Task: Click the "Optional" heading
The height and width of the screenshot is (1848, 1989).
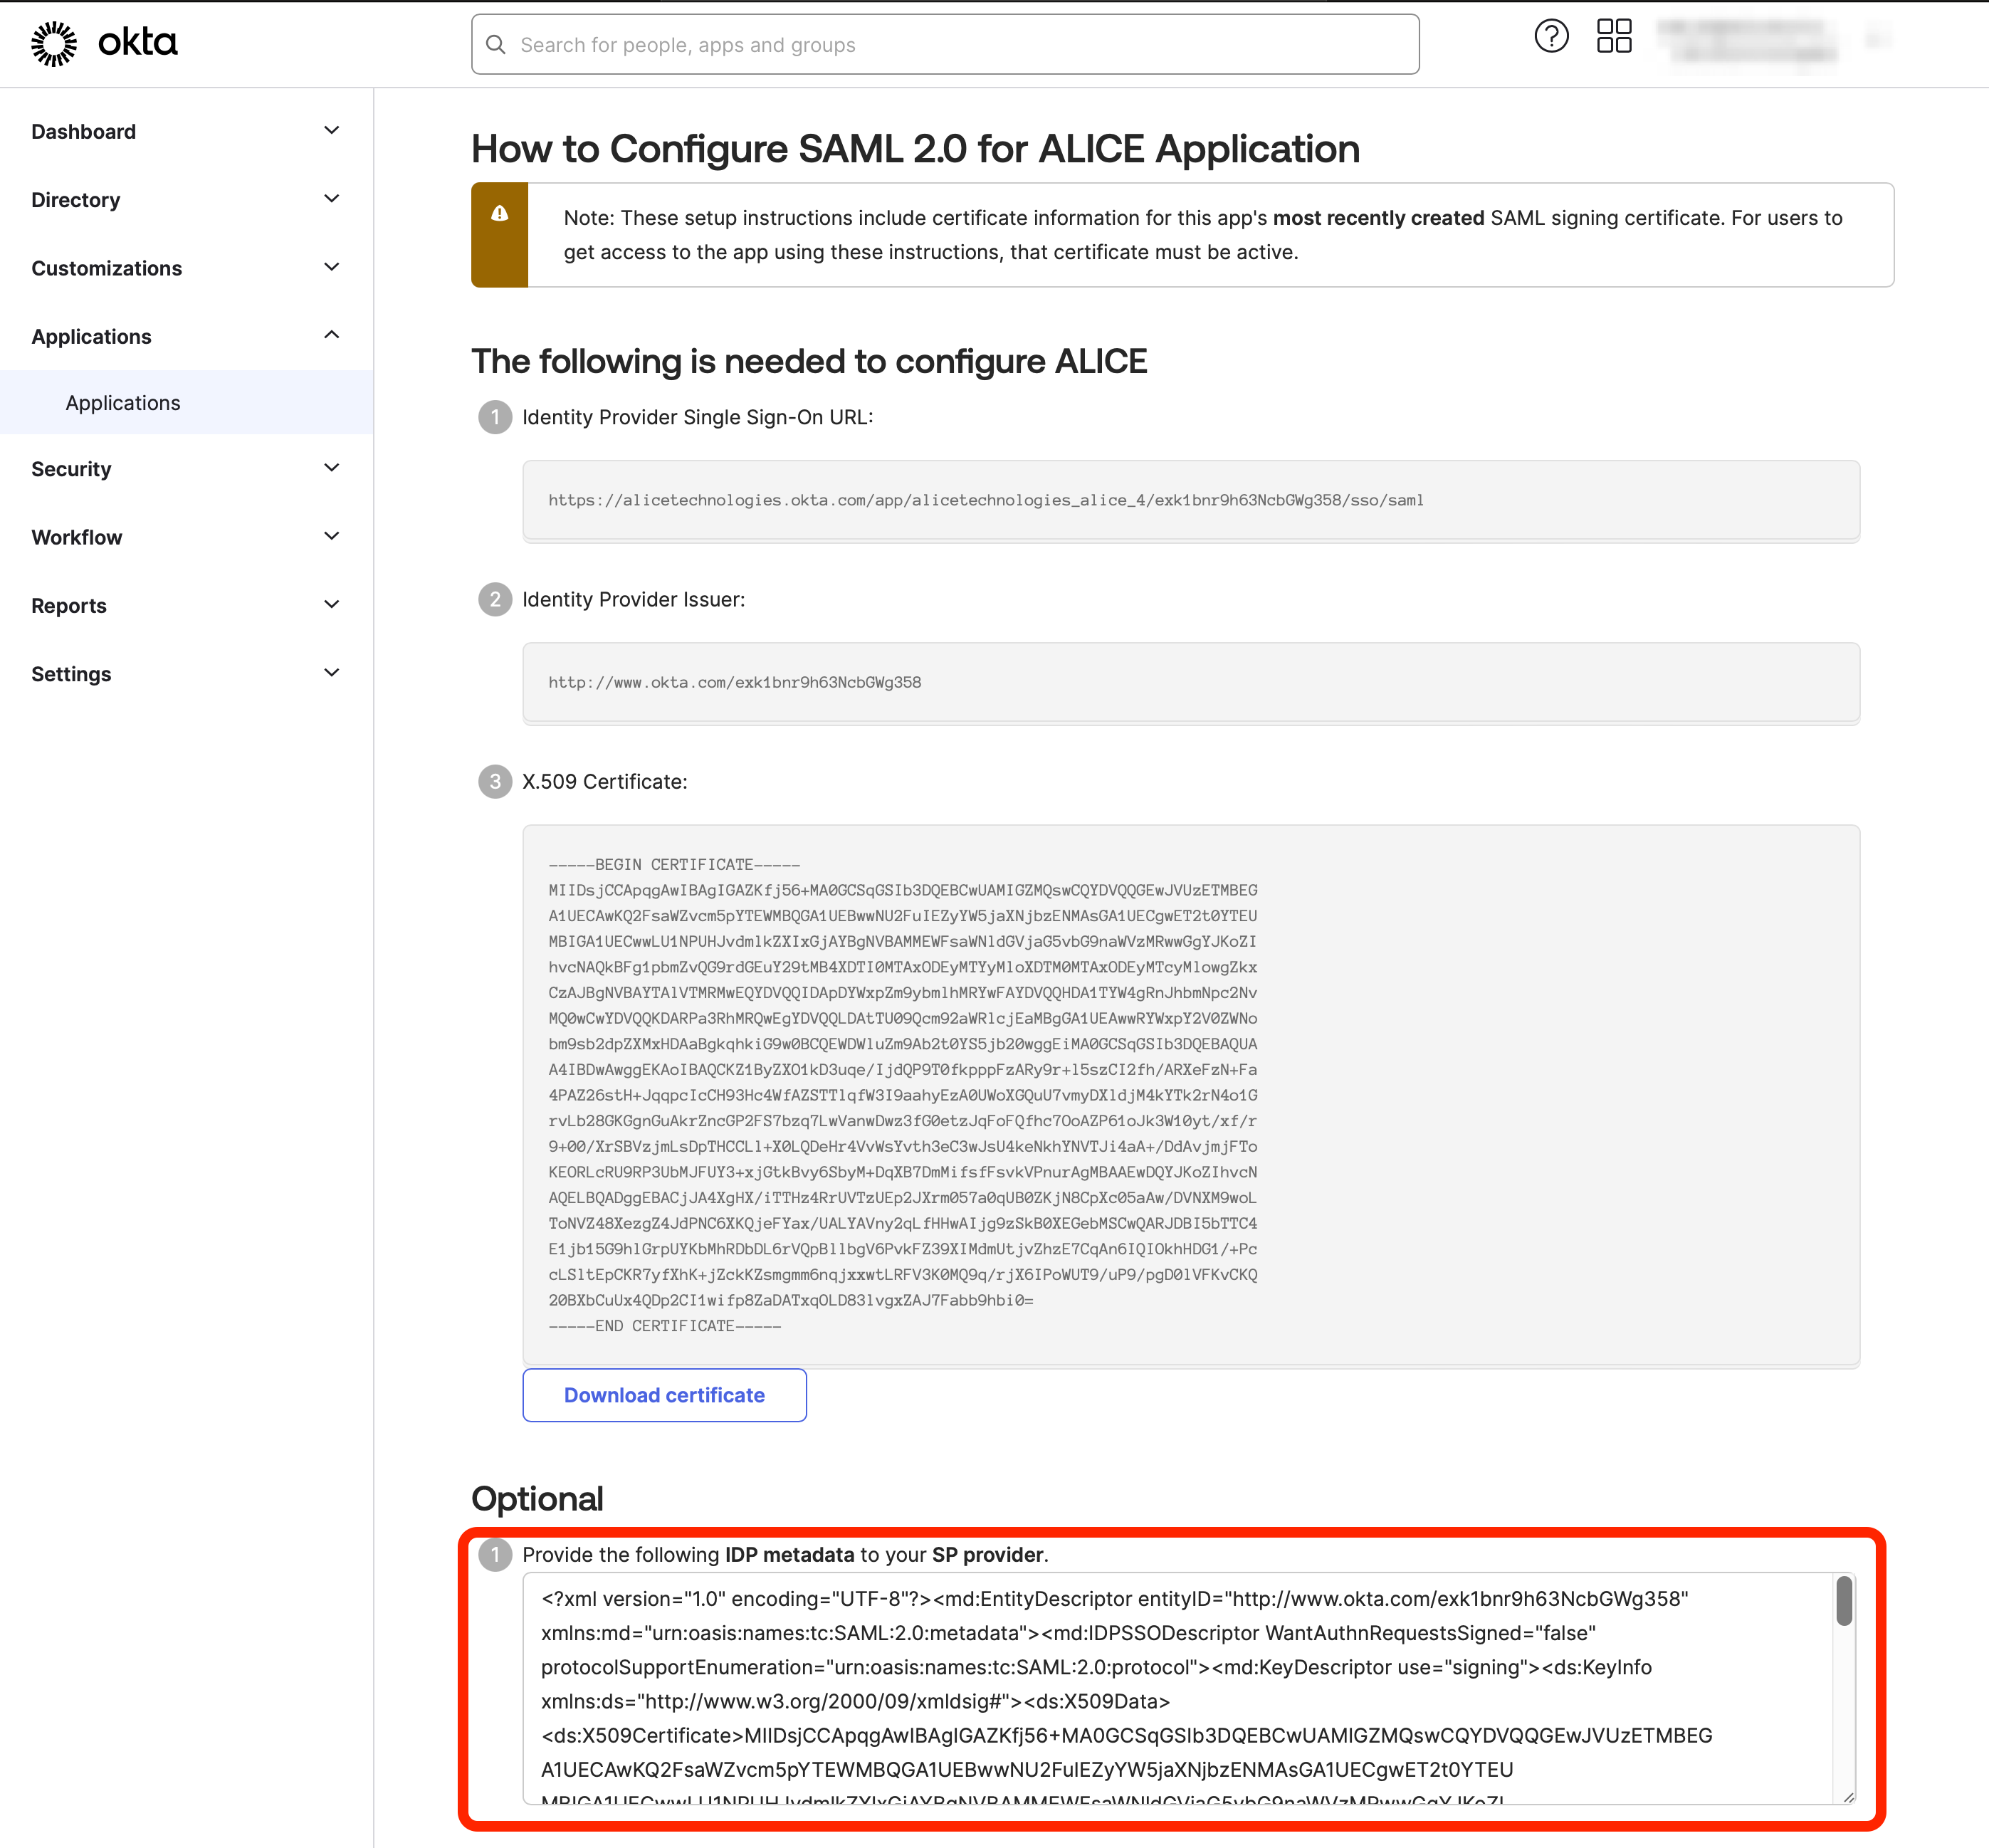Action: (x=537, y=1499)
